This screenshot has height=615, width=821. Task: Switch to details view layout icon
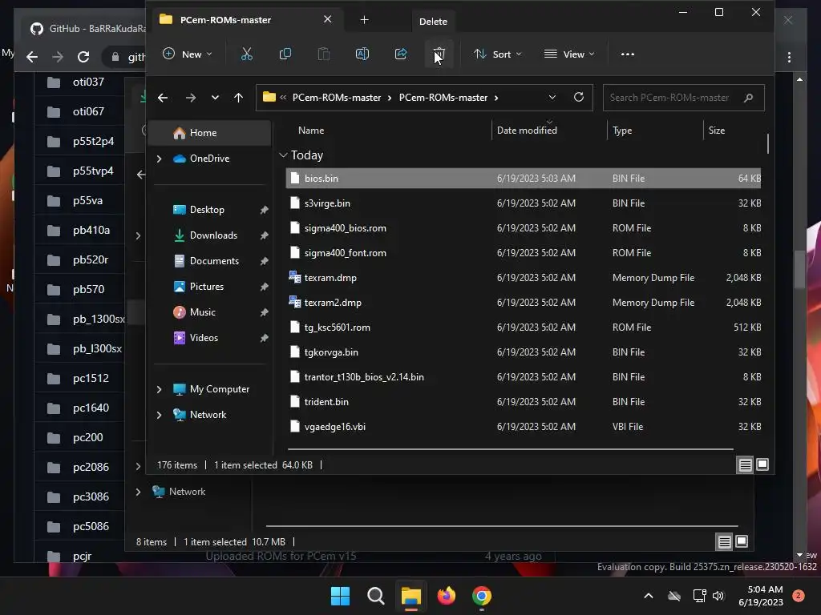click(x=745, y=465)
